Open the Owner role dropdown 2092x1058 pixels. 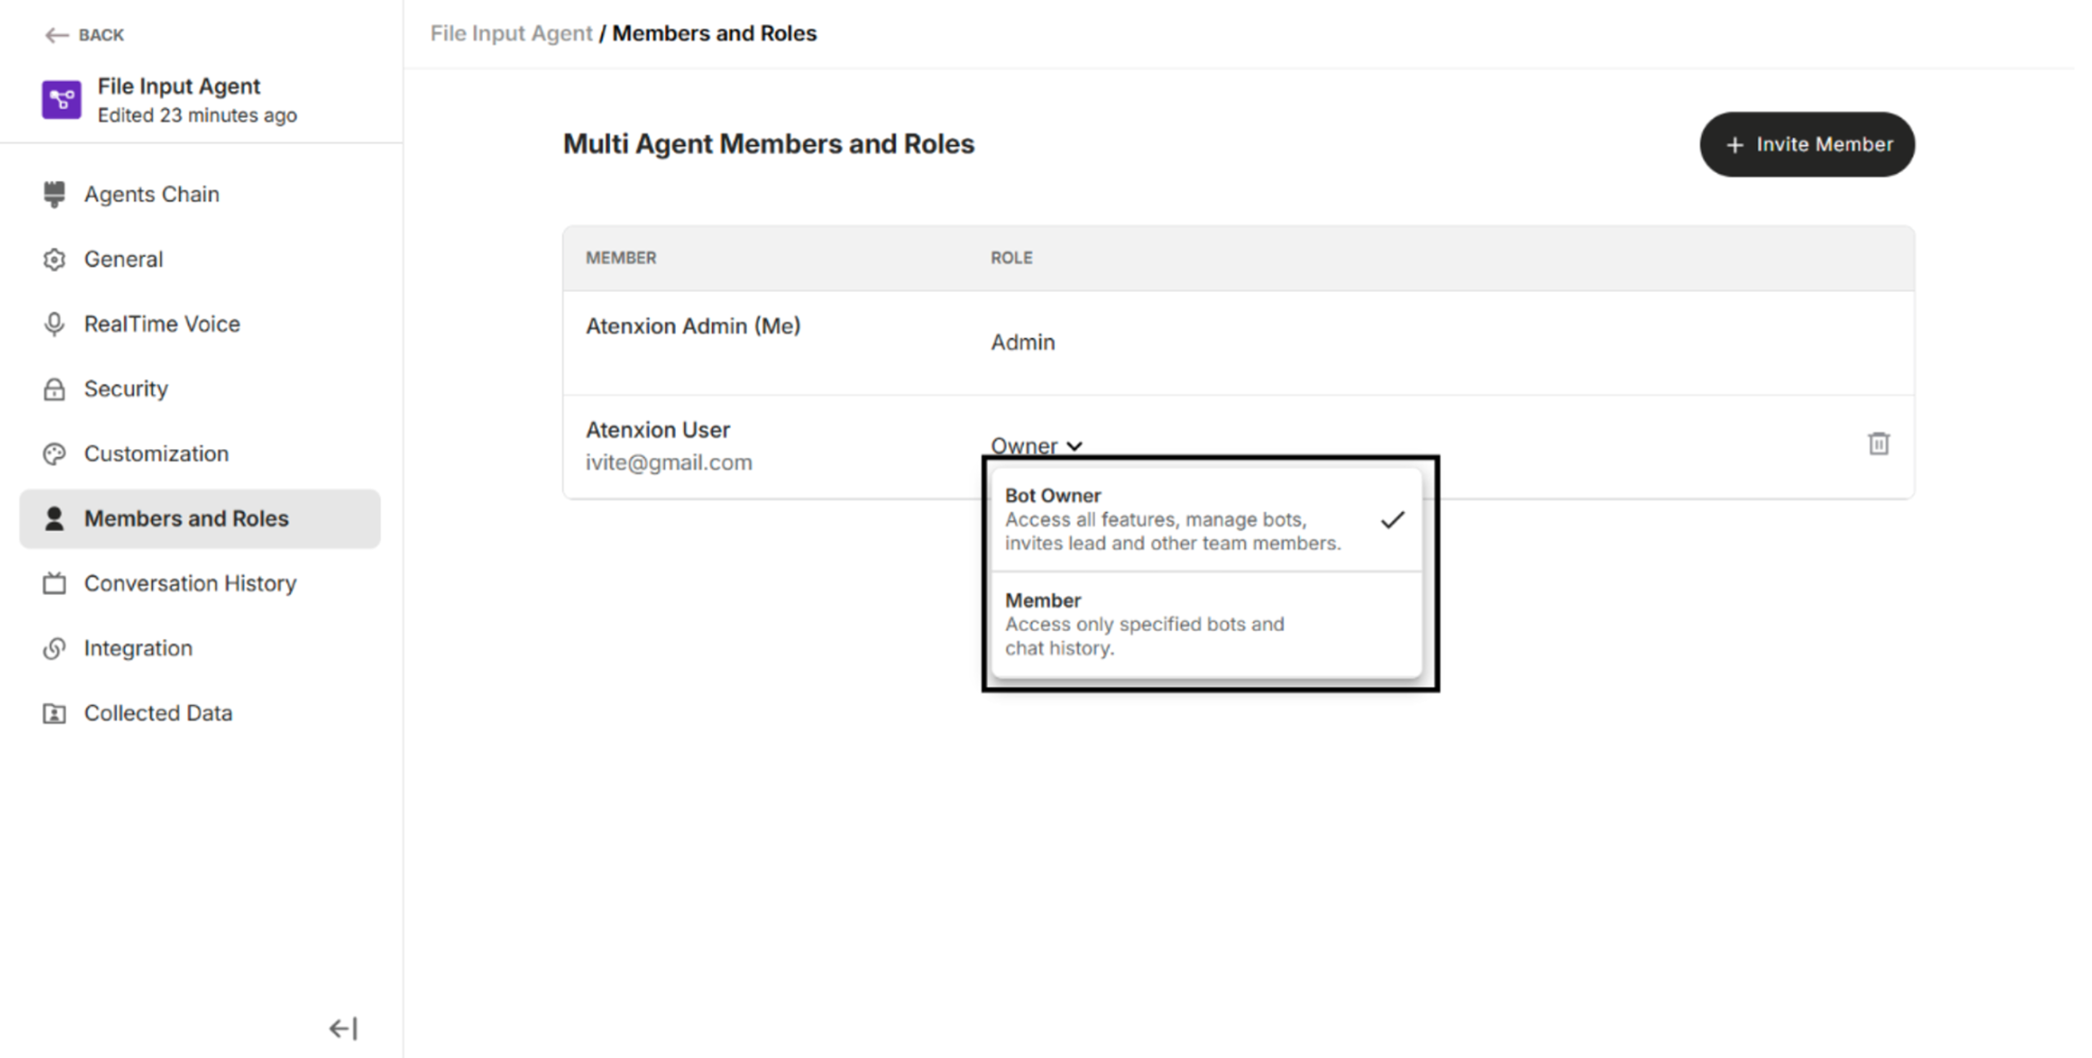pos(1038,445)
